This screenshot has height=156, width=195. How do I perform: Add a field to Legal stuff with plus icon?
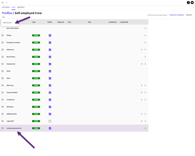(142, 121)
